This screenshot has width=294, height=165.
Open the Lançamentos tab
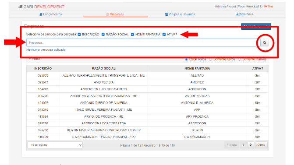(x=51, y=14)
